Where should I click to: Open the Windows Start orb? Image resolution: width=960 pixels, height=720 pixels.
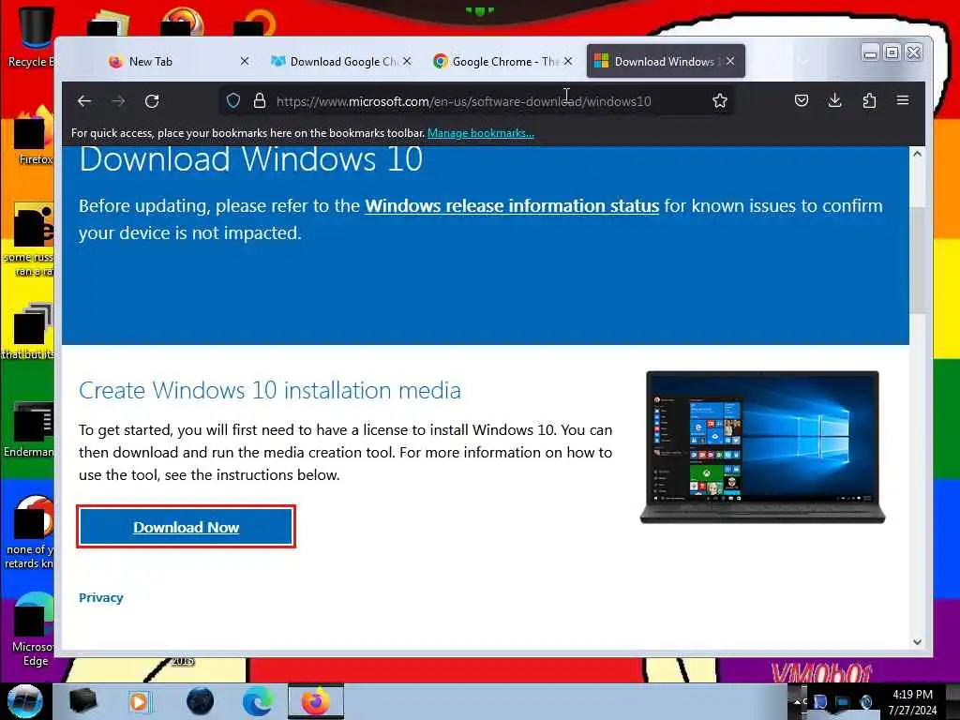coord(25,701)
